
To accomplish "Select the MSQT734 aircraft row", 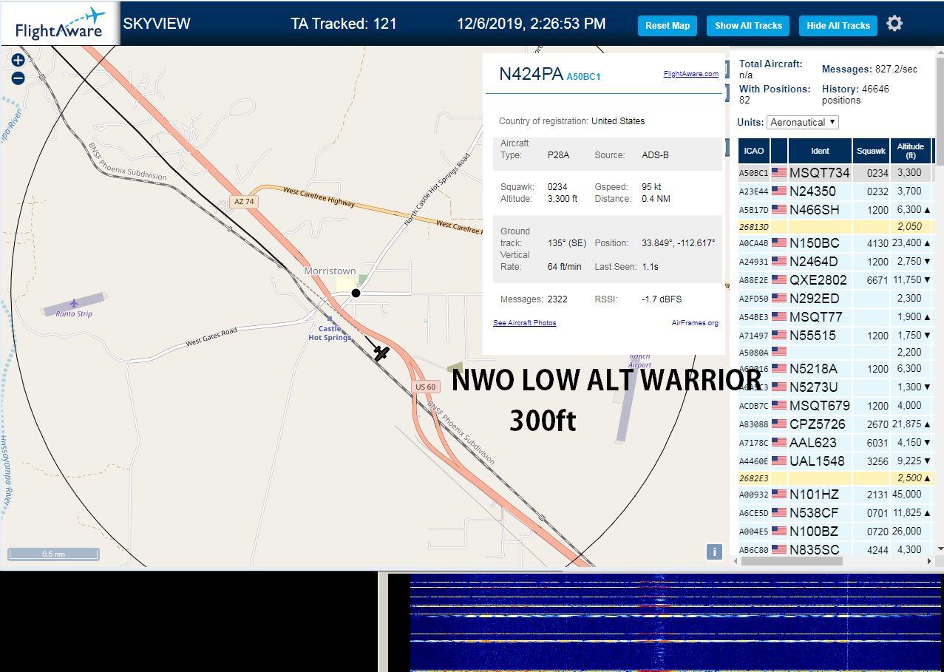I will 835,173.
